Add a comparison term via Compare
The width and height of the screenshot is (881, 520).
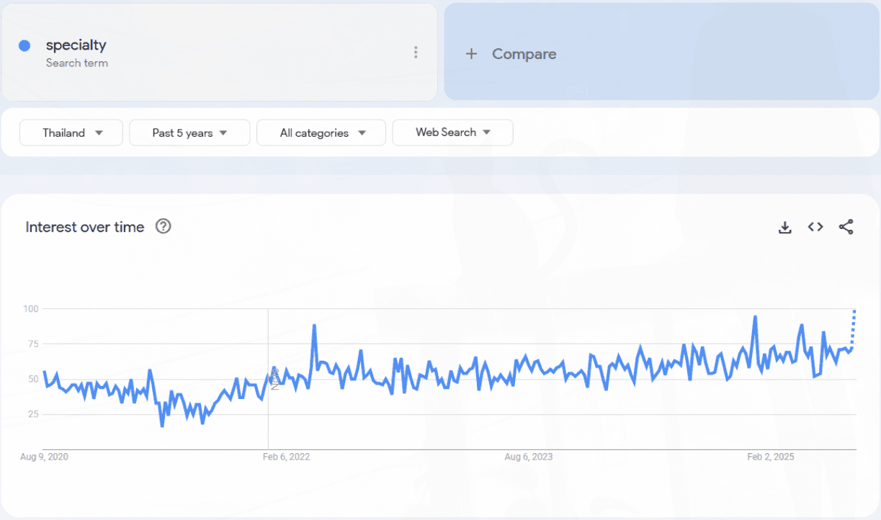point(661,52)
